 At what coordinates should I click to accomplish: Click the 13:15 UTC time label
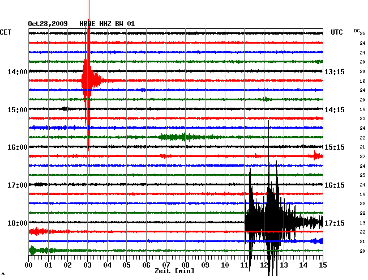tap(335, 71)
